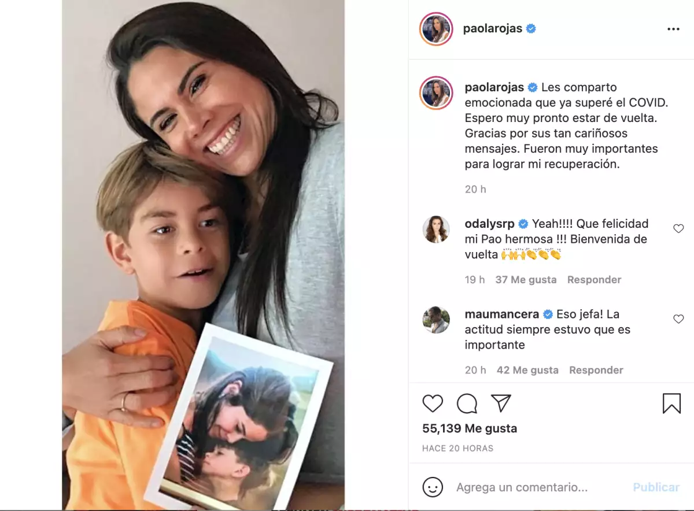Like the post with the heart icon
The height and width of the screenshot is (511, 694).
433,403
